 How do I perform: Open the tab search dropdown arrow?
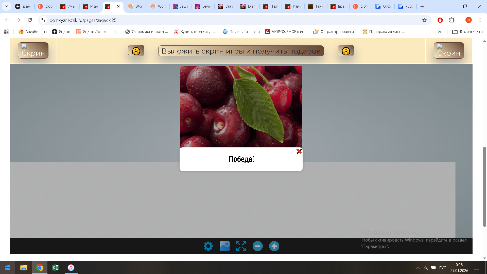(6, 6)
